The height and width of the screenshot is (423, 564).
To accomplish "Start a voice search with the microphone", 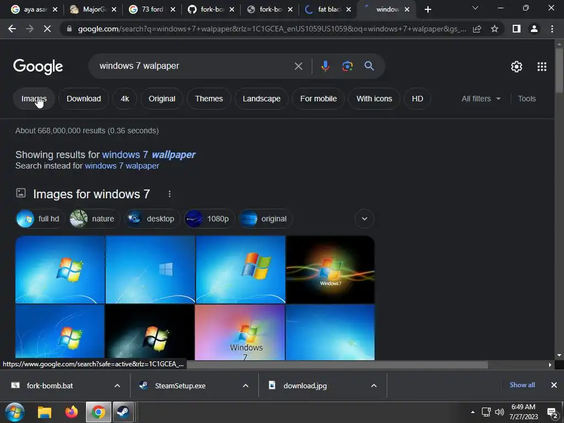I will 325,66.
